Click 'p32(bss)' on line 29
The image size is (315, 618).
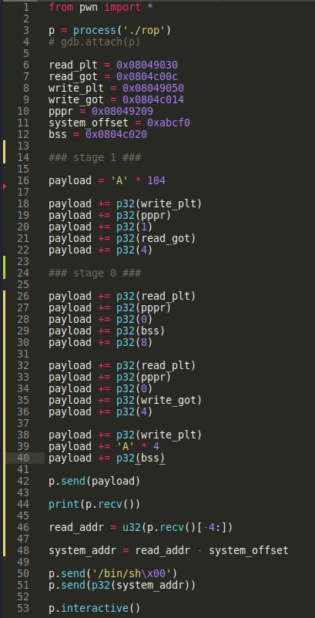point(141,331)
